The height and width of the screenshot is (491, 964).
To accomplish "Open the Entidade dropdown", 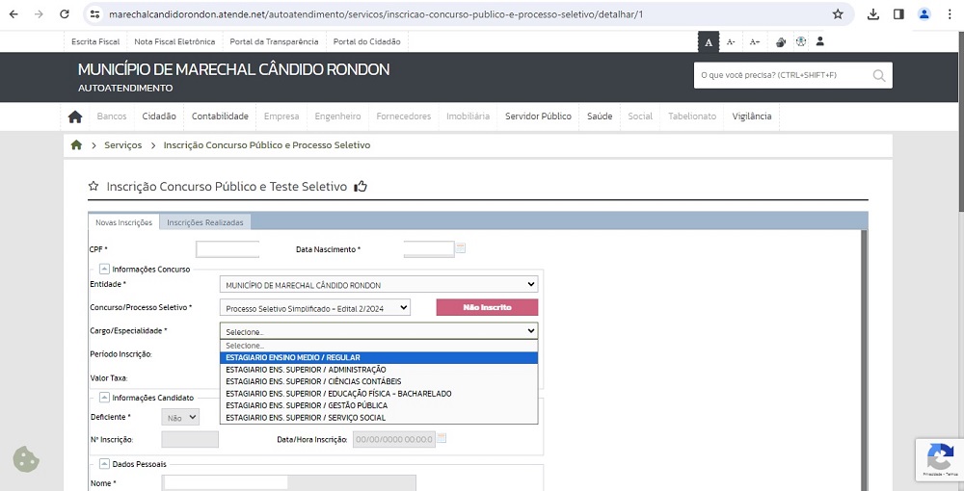I will click(x=378, y=285).
